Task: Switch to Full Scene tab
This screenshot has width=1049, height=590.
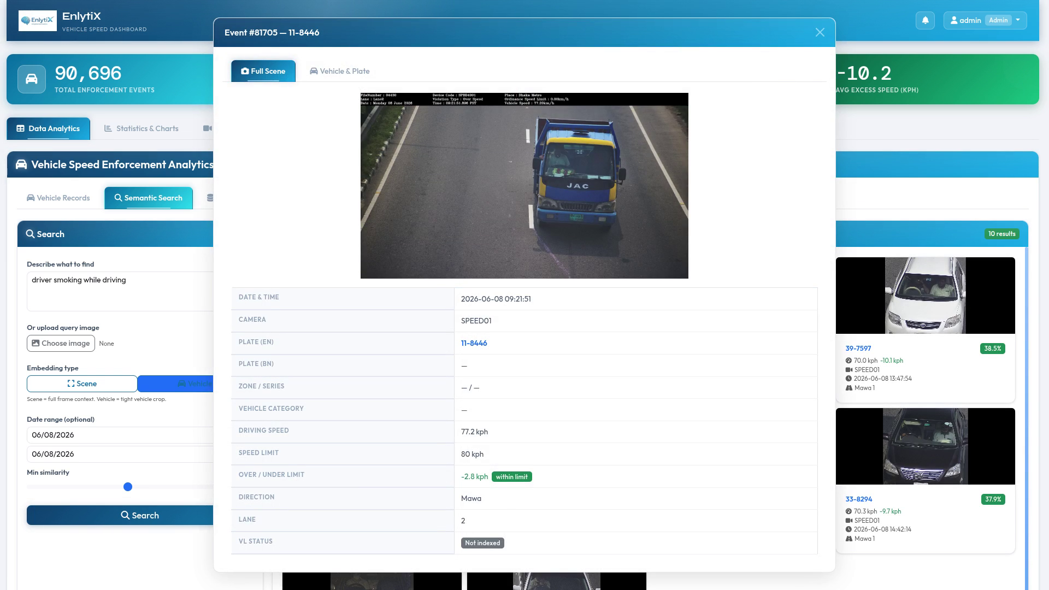Action: (263, 71)
